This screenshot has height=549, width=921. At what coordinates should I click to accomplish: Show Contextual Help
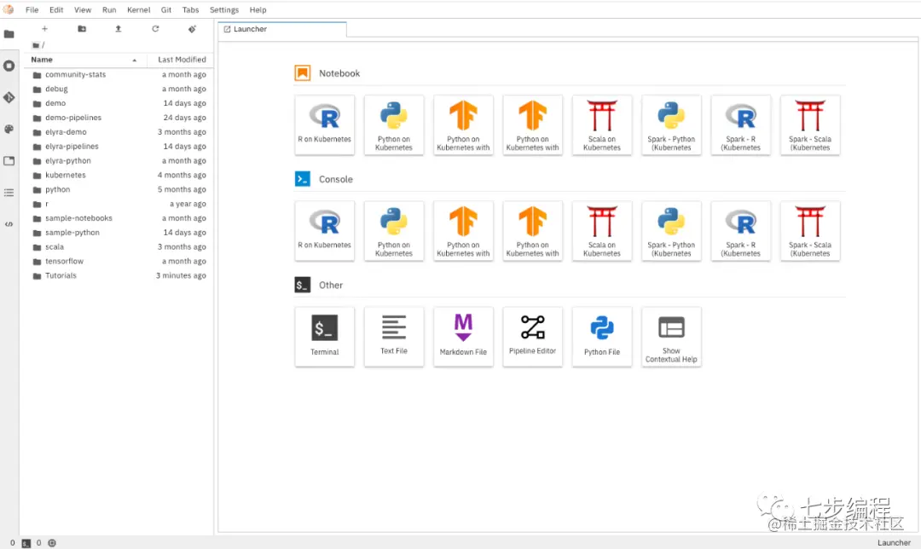pos(671,337)
